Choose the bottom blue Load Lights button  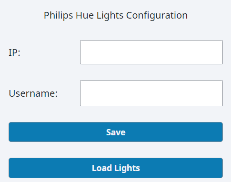click(x=116, y=168)
